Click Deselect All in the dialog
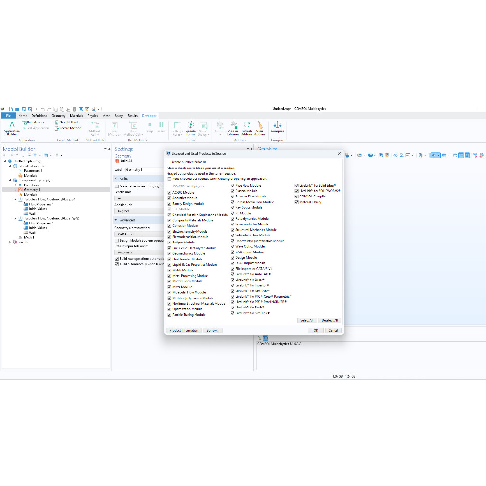Viewport: 486px width, 486px height. click(330, 320)
